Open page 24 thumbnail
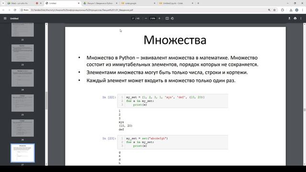 point(22,78)
